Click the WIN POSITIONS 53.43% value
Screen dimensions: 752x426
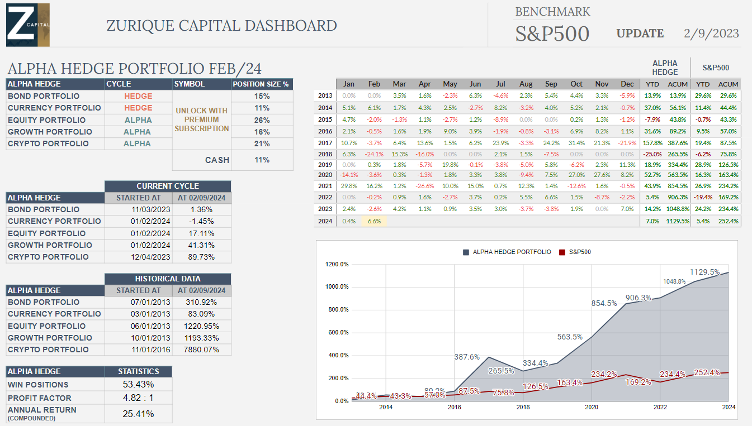(139, 385)
